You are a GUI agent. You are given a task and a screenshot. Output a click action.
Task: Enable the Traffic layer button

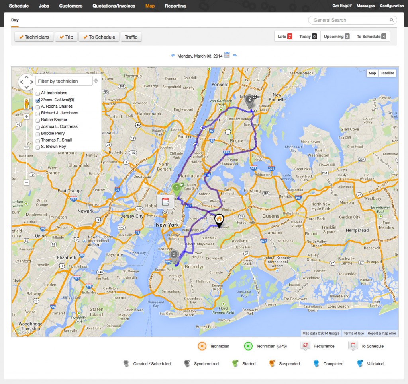pyautogui.click(x=131, y=37)
